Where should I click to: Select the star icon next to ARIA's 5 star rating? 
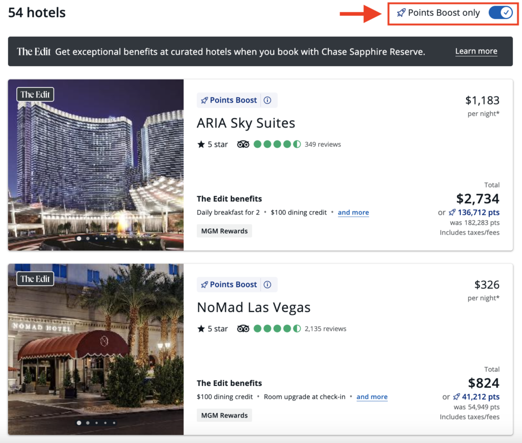click(x=201, y=144)
